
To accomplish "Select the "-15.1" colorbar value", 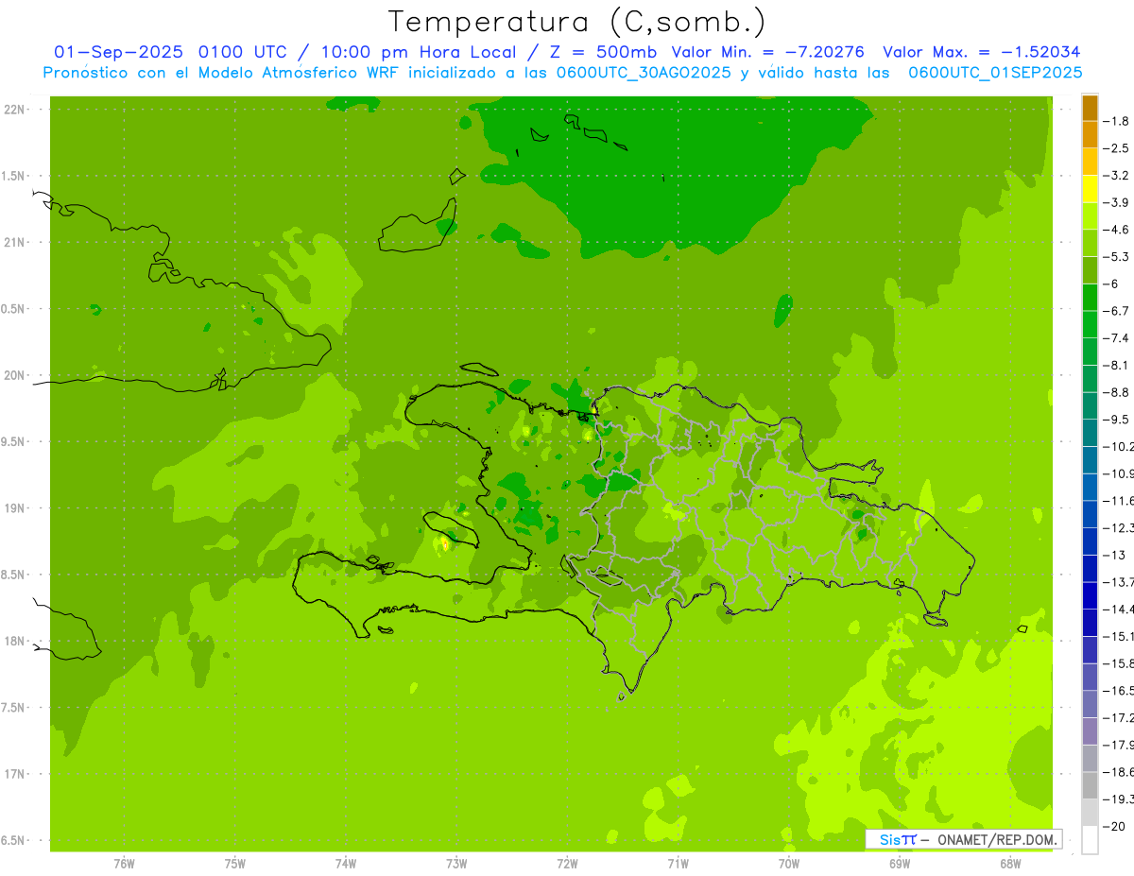I will pyautogui.click(x=1118, y=637).
